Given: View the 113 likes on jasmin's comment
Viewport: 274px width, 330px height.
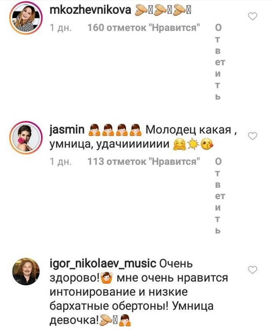Looking at the screenshot, I should point(143,161).
